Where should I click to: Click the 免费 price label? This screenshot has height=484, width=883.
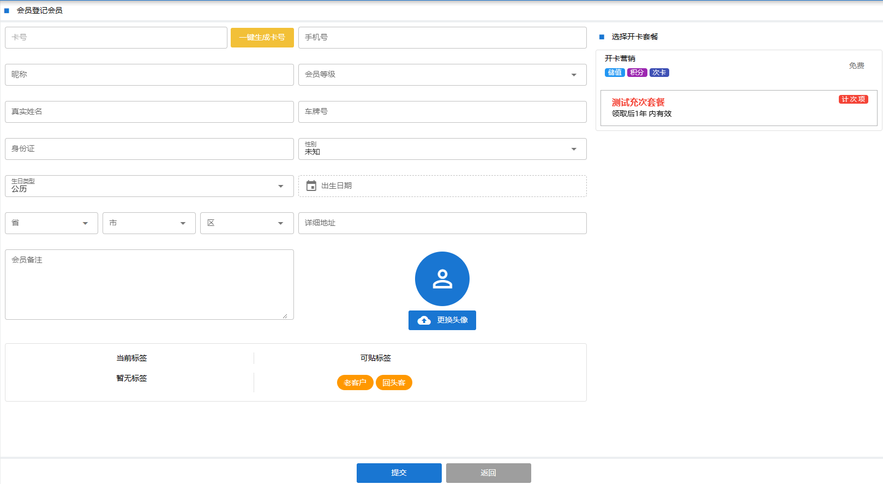coord(856,66)
